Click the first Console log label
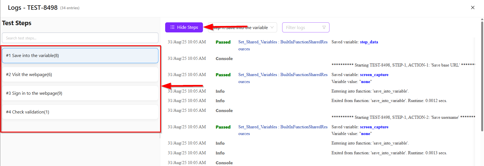The image size is (484, 166). tap(224, 59)
